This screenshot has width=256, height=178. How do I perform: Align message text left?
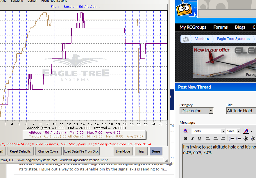208,139
